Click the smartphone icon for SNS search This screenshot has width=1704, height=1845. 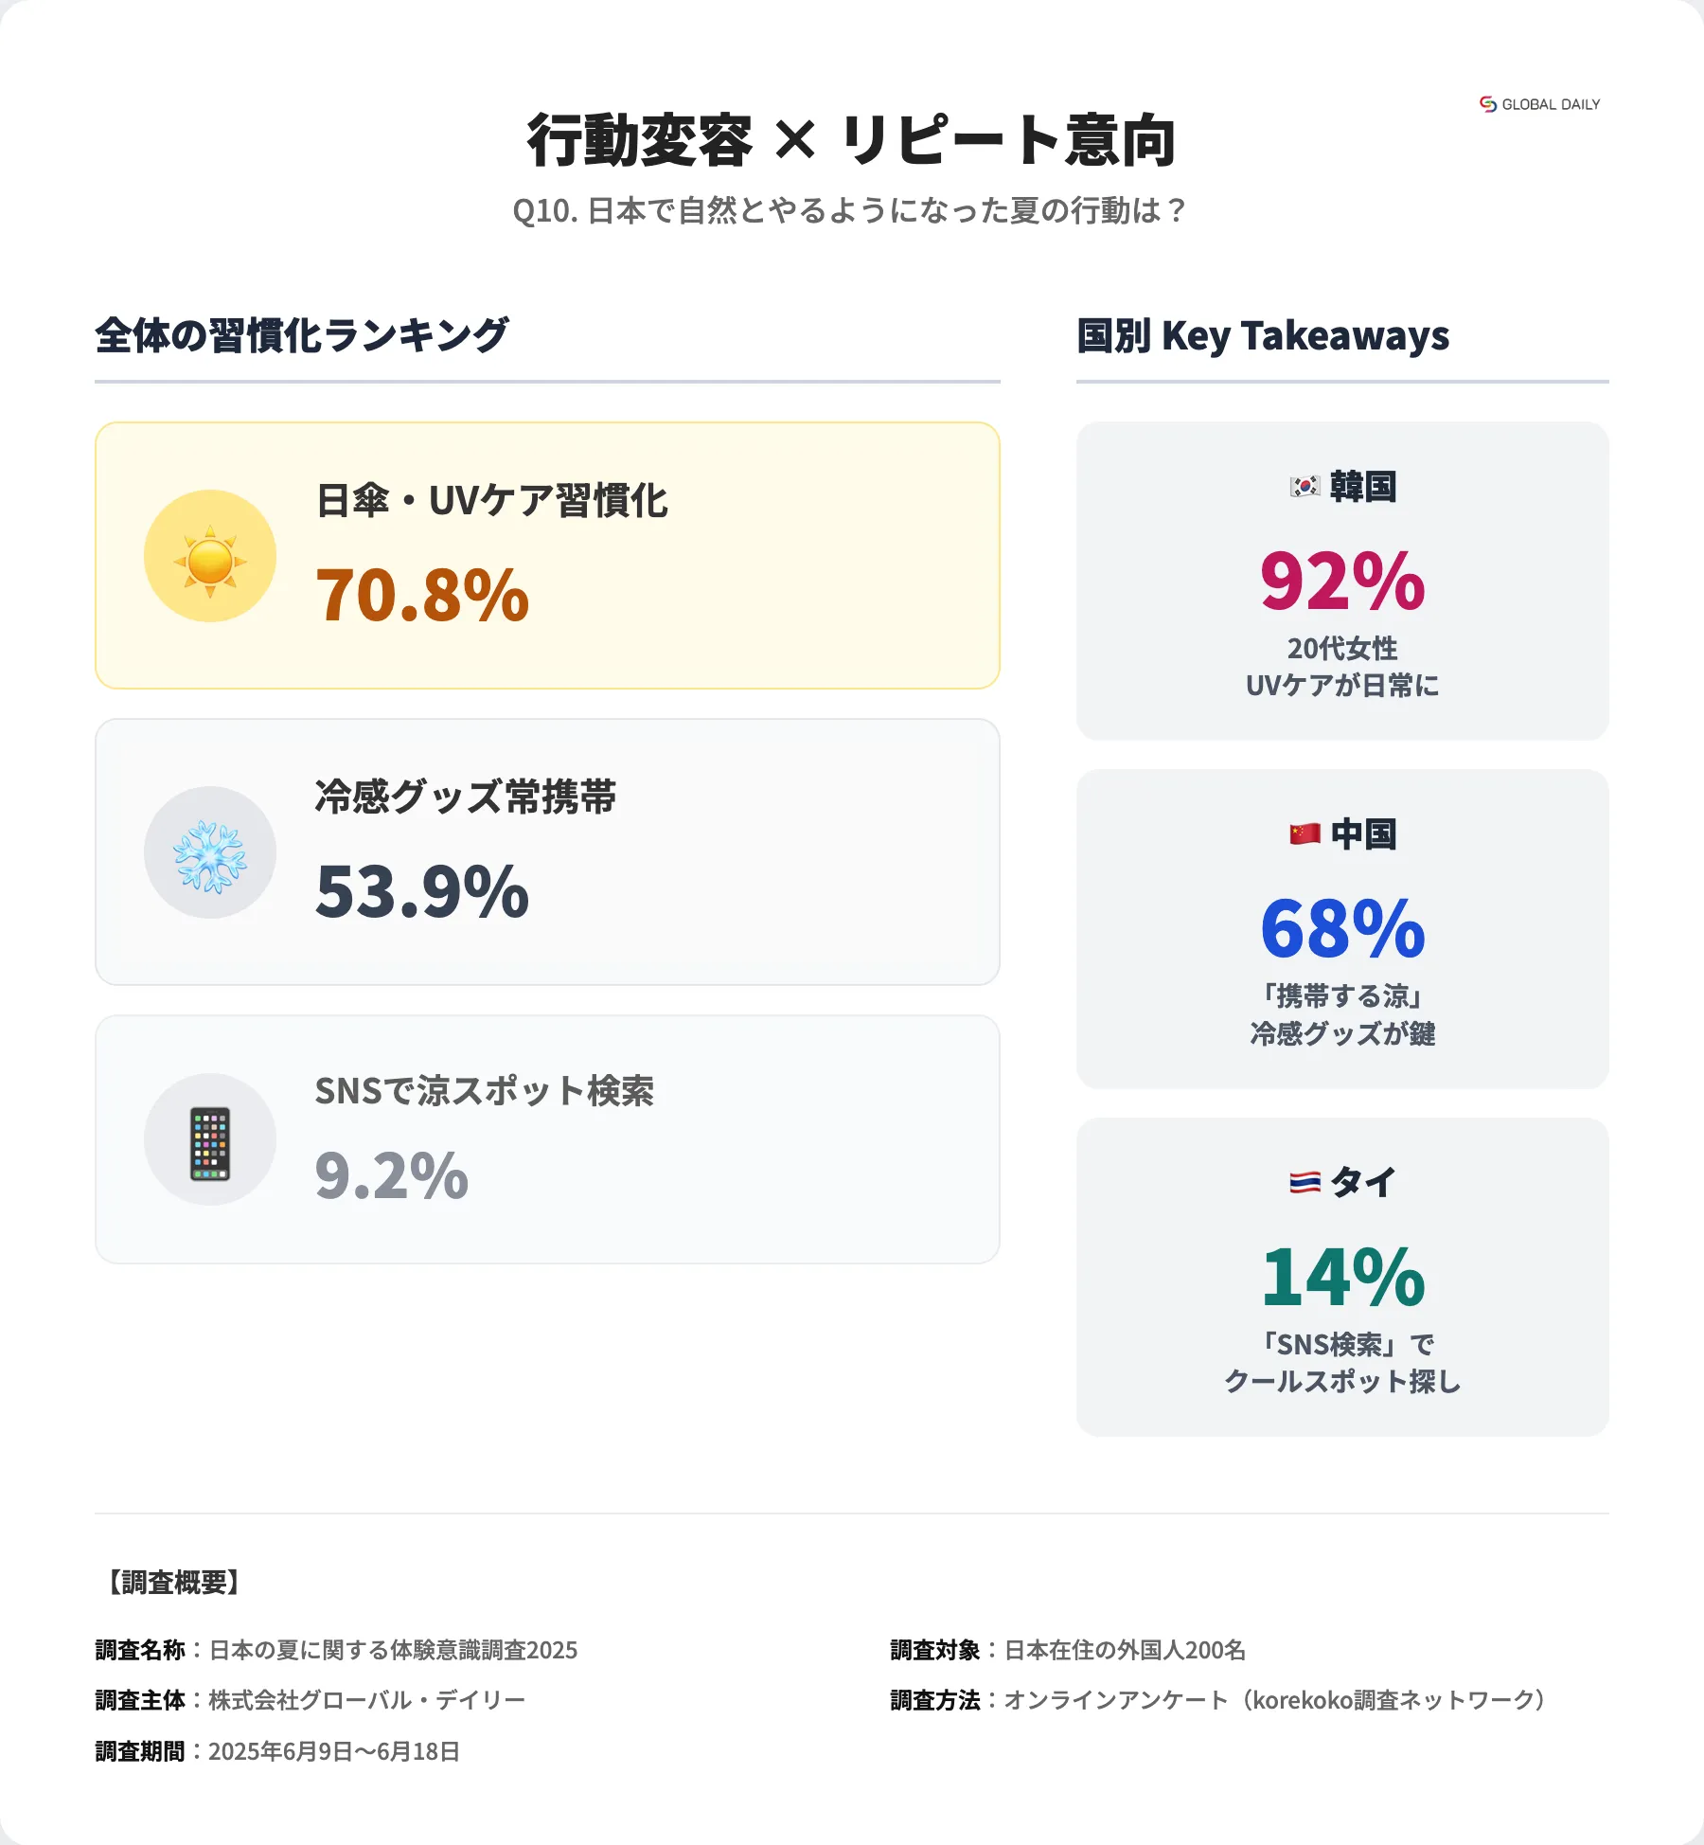[210, 1140]
